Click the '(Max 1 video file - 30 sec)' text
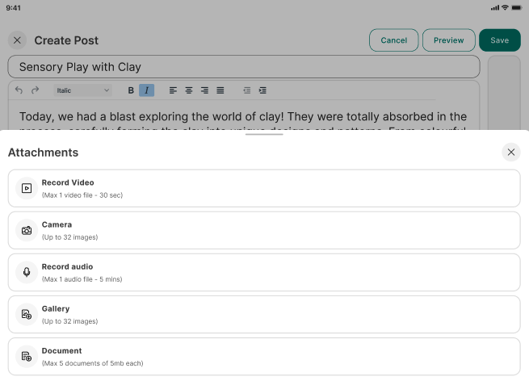The height and width of the screenshot is (385, 529). [82, 195]
